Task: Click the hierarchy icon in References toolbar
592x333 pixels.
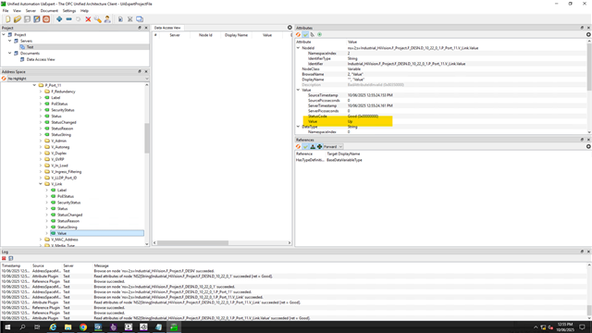Action: tap(313, 146)
